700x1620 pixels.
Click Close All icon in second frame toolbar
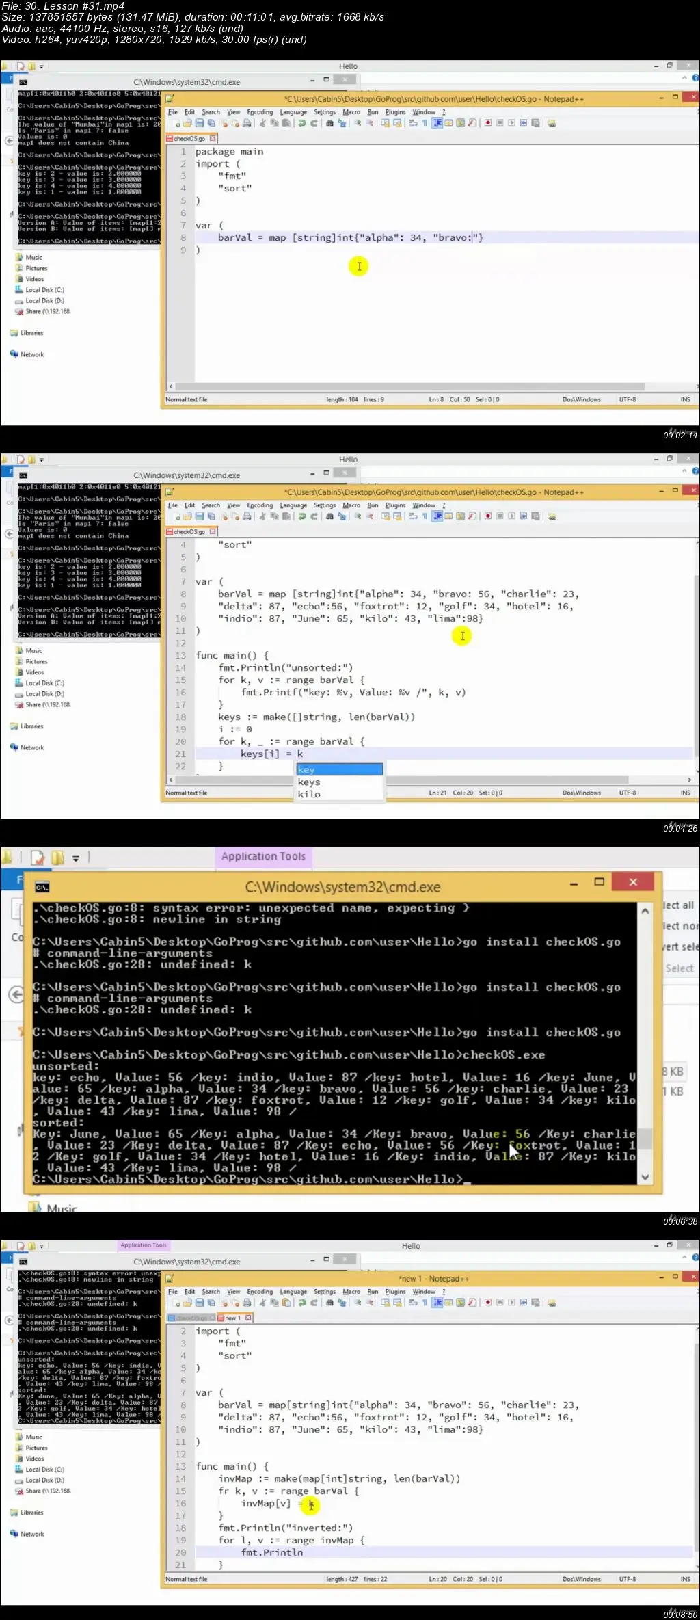click(x=235, y=516)
